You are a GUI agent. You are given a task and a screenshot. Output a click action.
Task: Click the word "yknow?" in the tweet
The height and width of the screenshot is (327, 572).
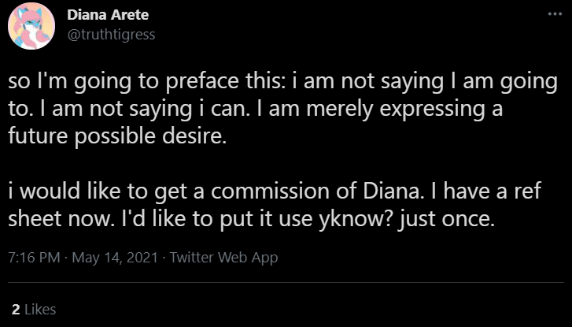coord(355,220)
